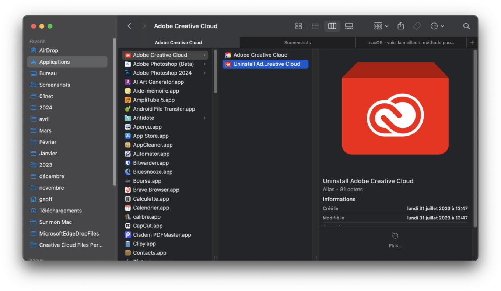The width and height of the screenshot is (501, 291).
Task: Click the large Creative Cloud preview image
Action: coord(395,108)
